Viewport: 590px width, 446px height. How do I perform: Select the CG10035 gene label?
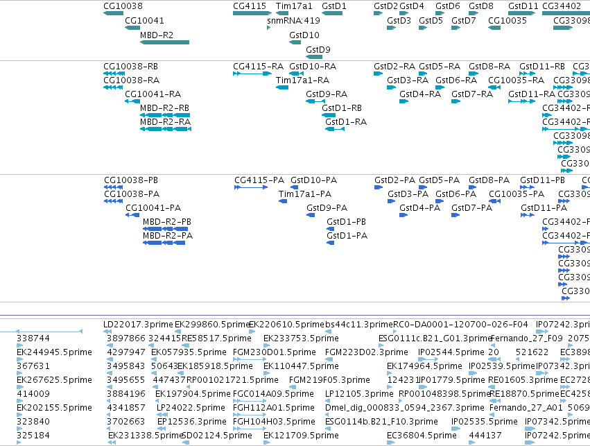[507, 21]
